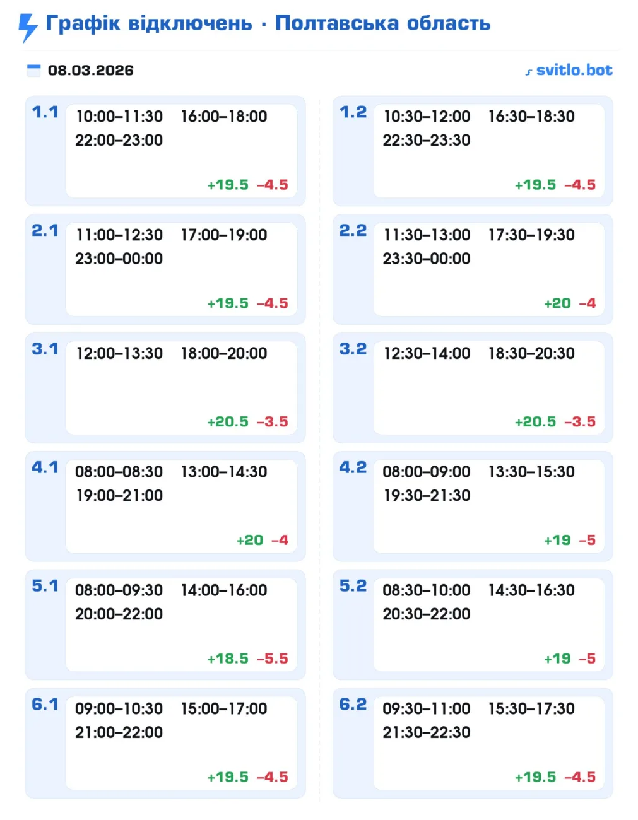
Task: Select queue 4.1 label
Action: (x=45, y=467)
